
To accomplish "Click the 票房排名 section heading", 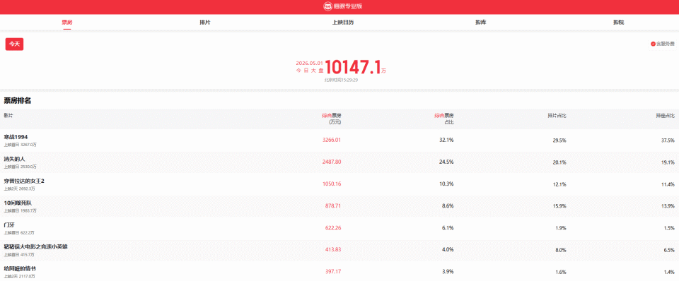I will (x=17, y=101).
